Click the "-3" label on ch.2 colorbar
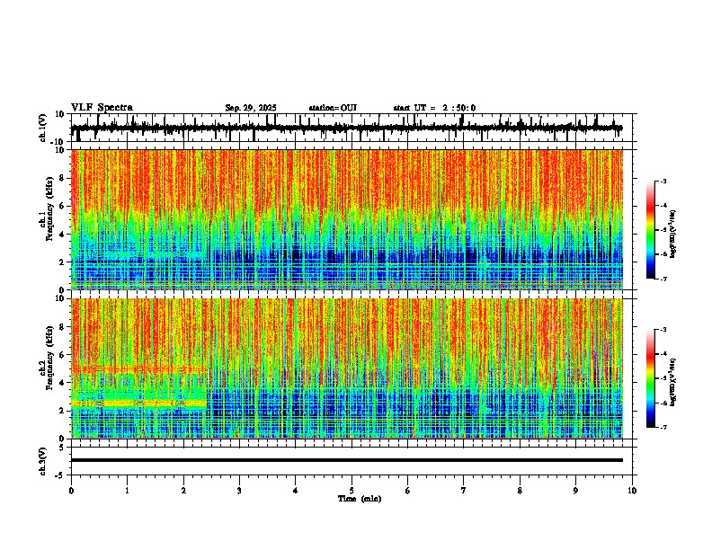 point(663,330)
